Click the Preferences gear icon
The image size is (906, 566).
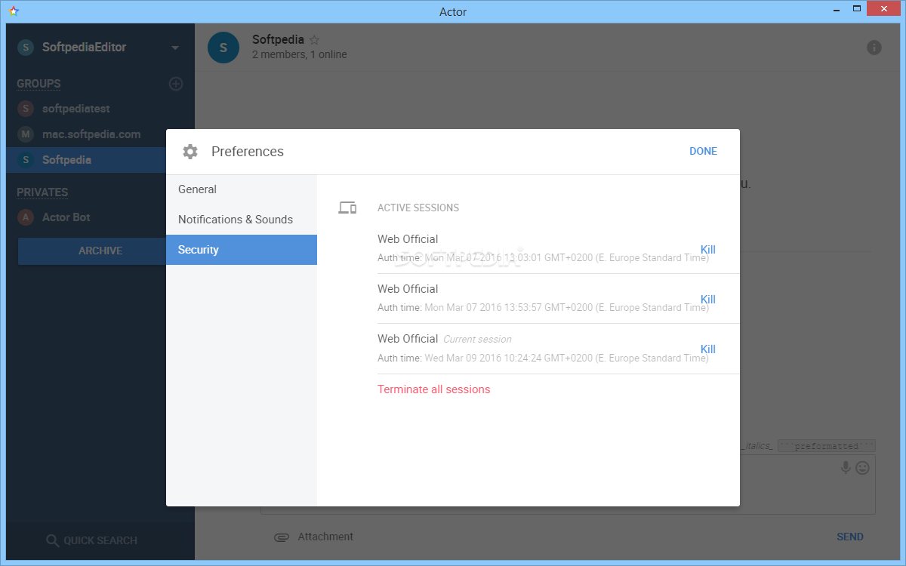click(x=190, y=152)
